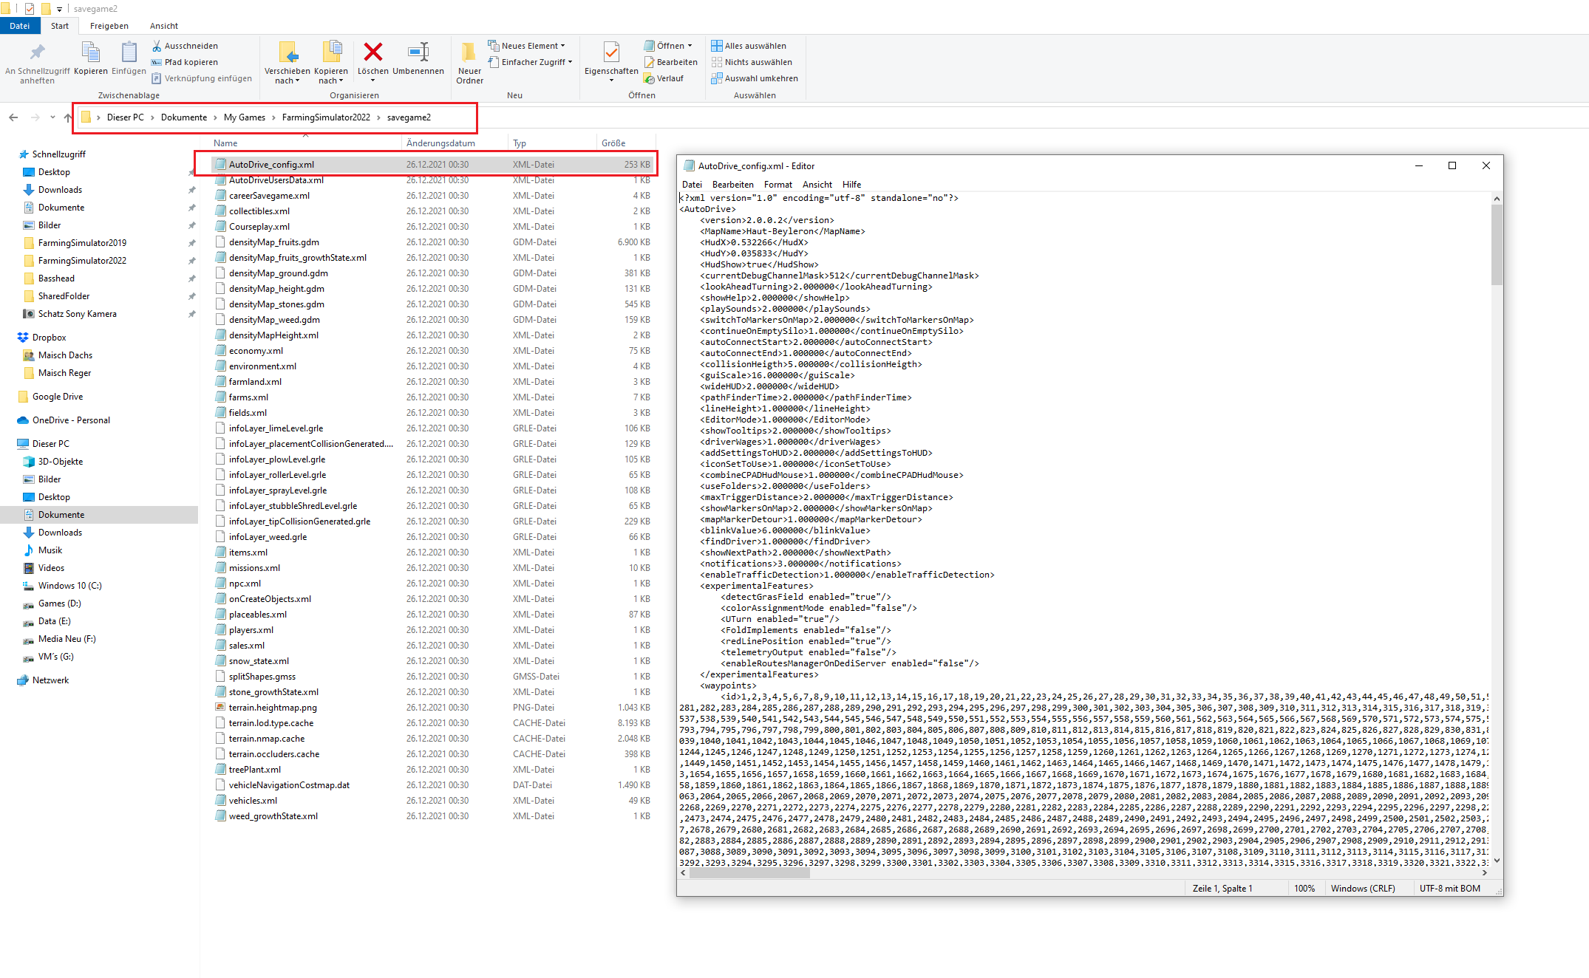Open Schnellzugriff in navigation pane
This screenshot has width=1589, height=978.
pyautogui.click(x=58, y=154)
